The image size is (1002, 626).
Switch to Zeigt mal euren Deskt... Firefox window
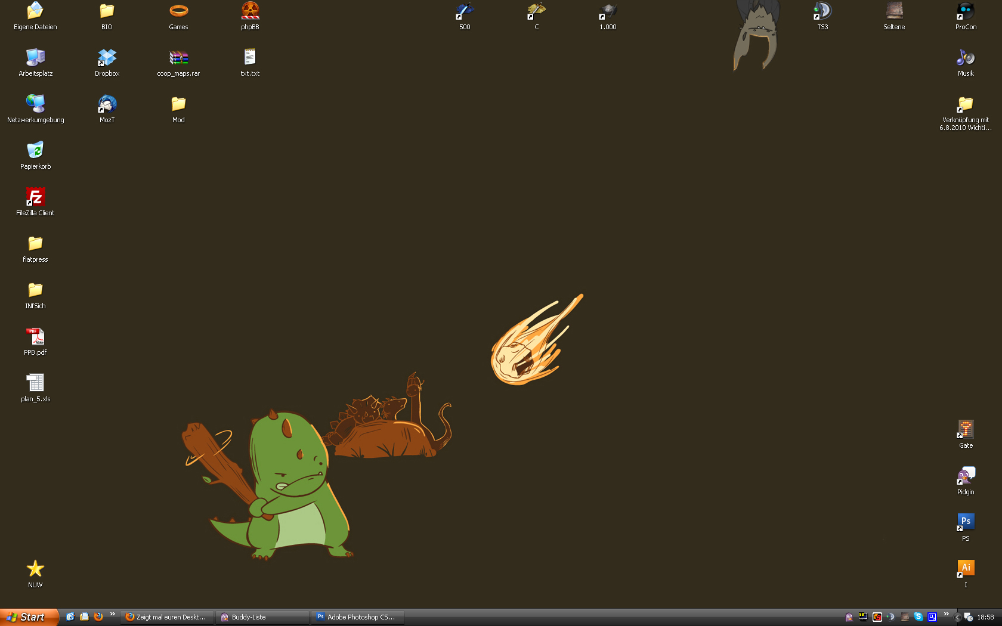[167, 617]
